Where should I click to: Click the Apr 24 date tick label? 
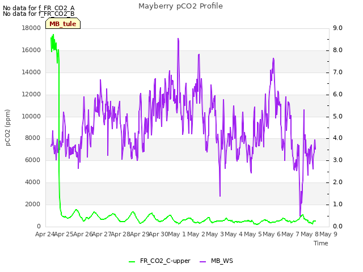click(x=45, y=234)
